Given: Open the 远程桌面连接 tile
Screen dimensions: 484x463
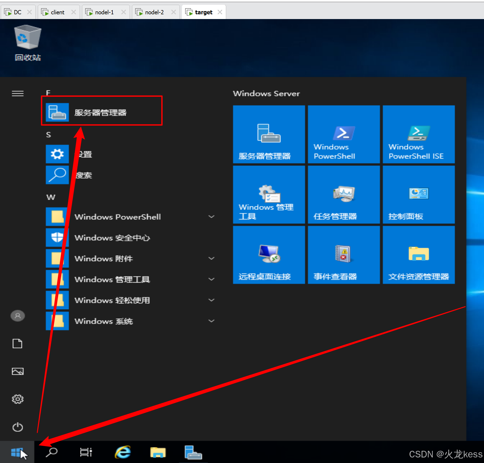Looking at the screenshot, I should click(x=269, y=255).
